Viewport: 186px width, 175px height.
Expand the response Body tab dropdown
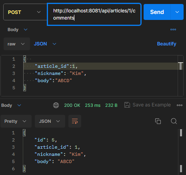pos(11,105)
